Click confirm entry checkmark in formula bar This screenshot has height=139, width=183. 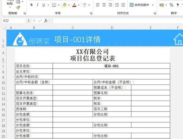click(x=40, y=21)
